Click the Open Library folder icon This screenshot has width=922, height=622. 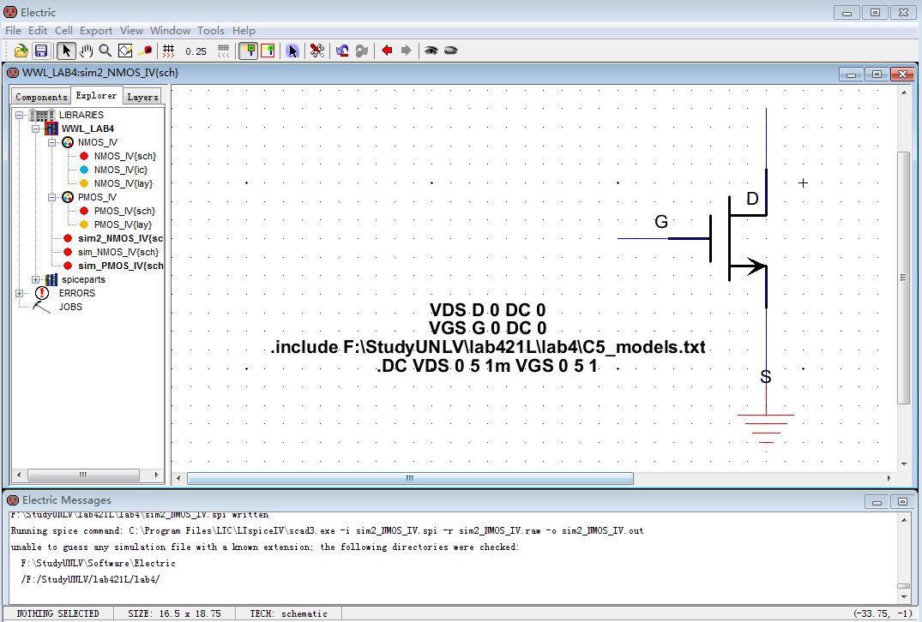click(x=22, y=51)
